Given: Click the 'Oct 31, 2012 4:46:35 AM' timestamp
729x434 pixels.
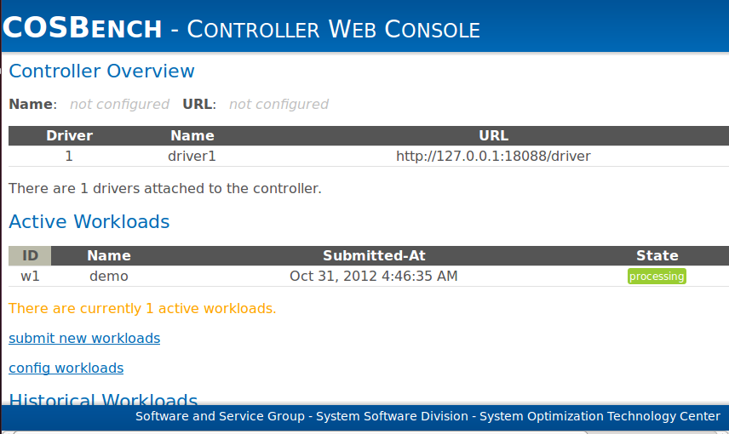Looking at the screenshot, I should coord(373,276).
